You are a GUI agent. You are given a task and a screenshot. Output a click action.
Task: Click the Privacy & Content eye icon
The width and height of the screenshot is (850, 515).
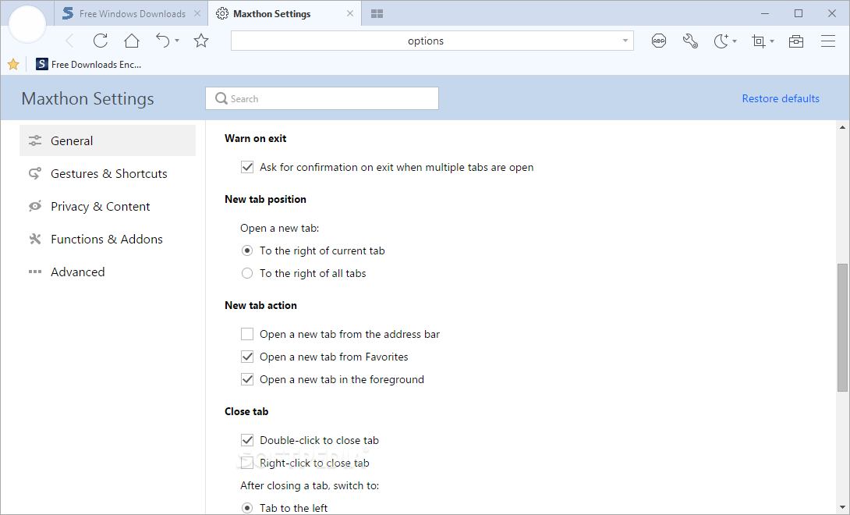(x=35, y=206)
